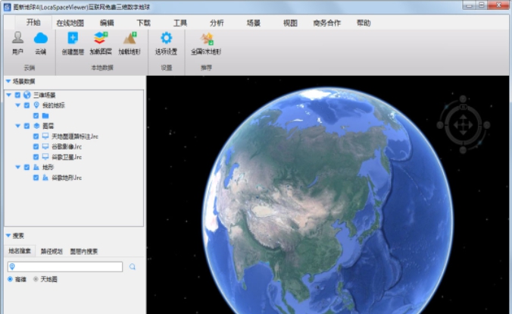This screenshot has height=314, width=512.
Task: Click the right dot on the compass ring
Action: (486, 125)
